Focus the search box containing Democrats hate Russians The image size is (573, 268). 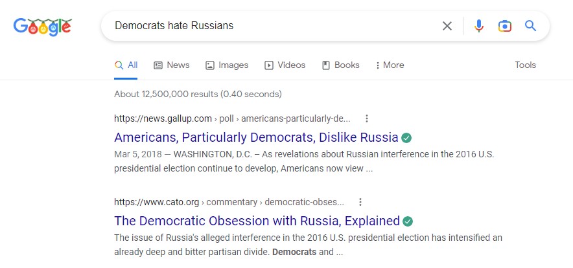coord(274,26)
